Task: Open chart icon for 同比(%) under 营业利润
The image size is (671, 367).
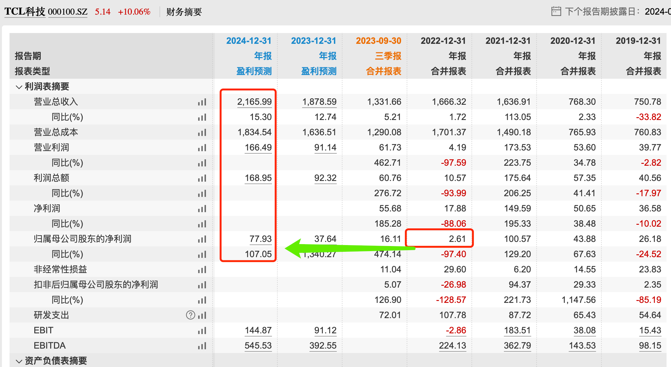Action: (x=202, y=163)
